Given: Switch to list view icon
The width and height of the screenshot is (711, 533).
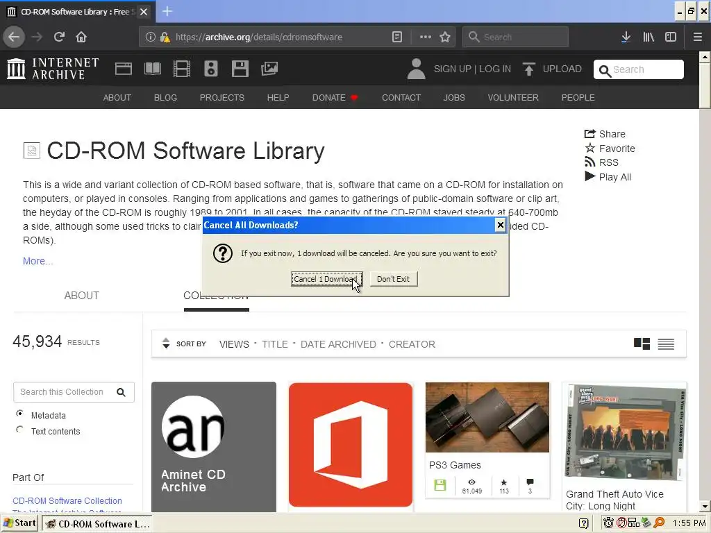Looking at the screenshot, I should (x=666, y=344).
